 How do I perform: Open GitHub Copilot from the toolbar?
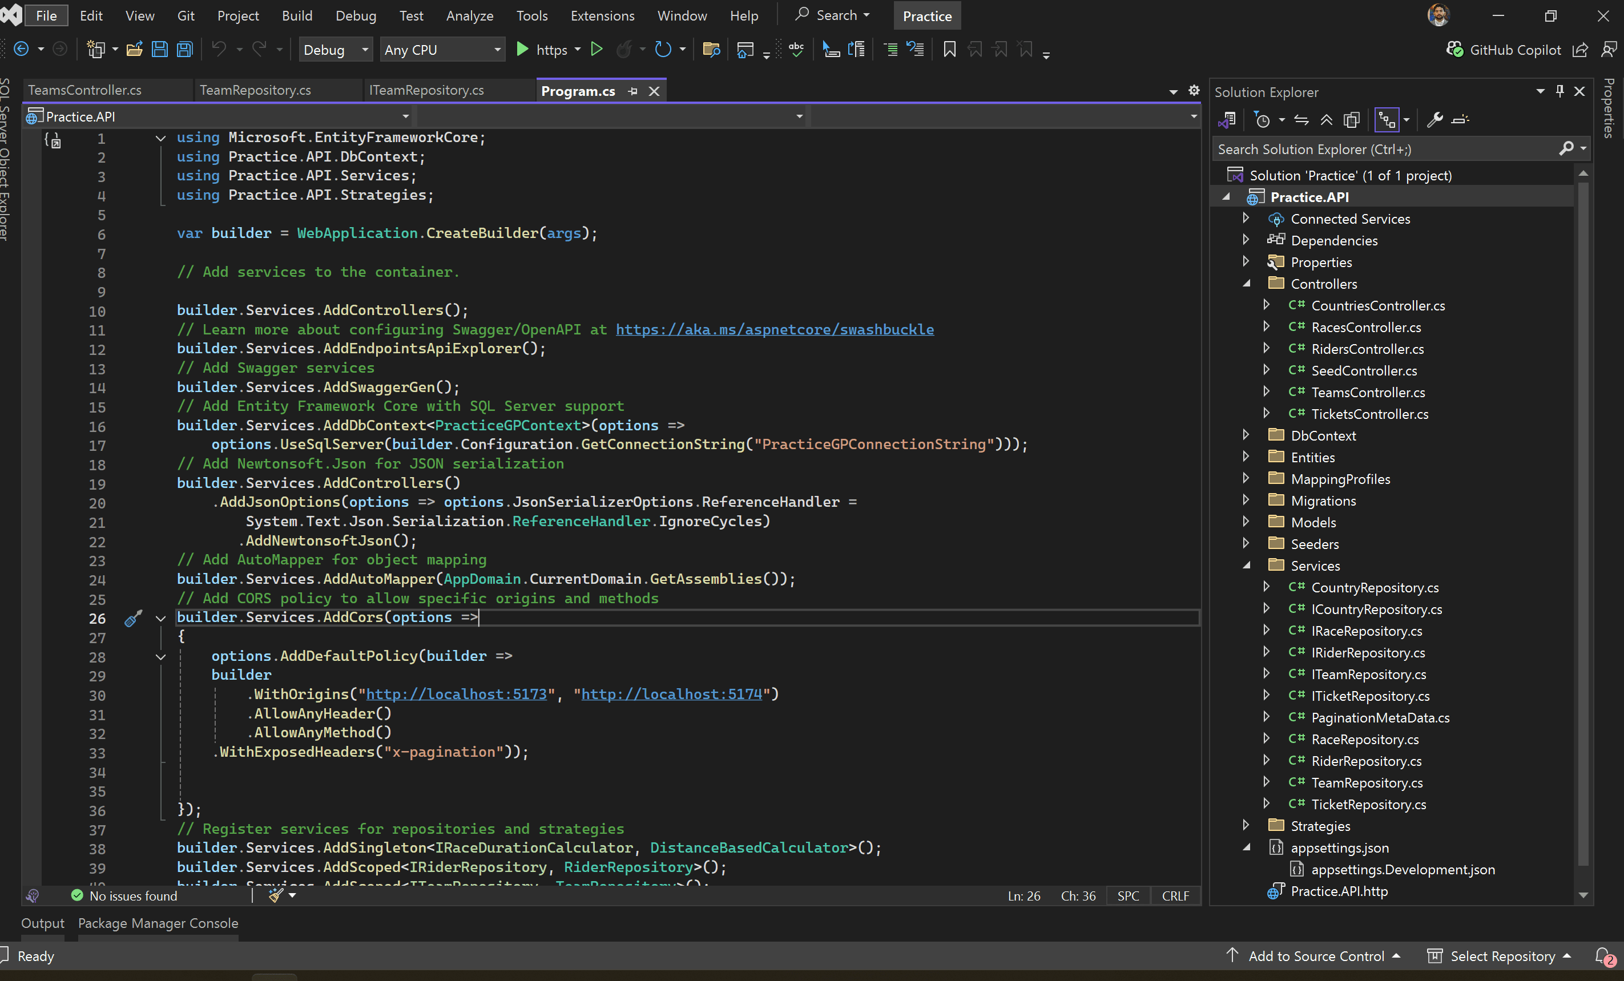(x=1503, y=50)
